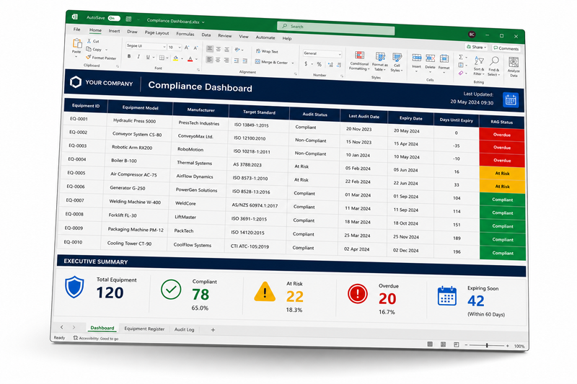
Task: Click the accounting dollar format icon
Action: (x=306, y=63)
